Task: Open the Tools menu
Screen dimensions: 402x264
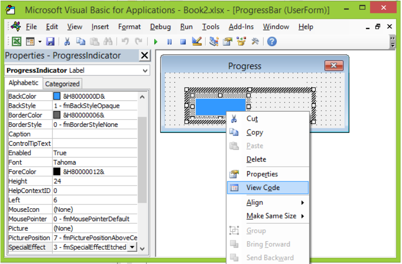Action: (211, 26)
